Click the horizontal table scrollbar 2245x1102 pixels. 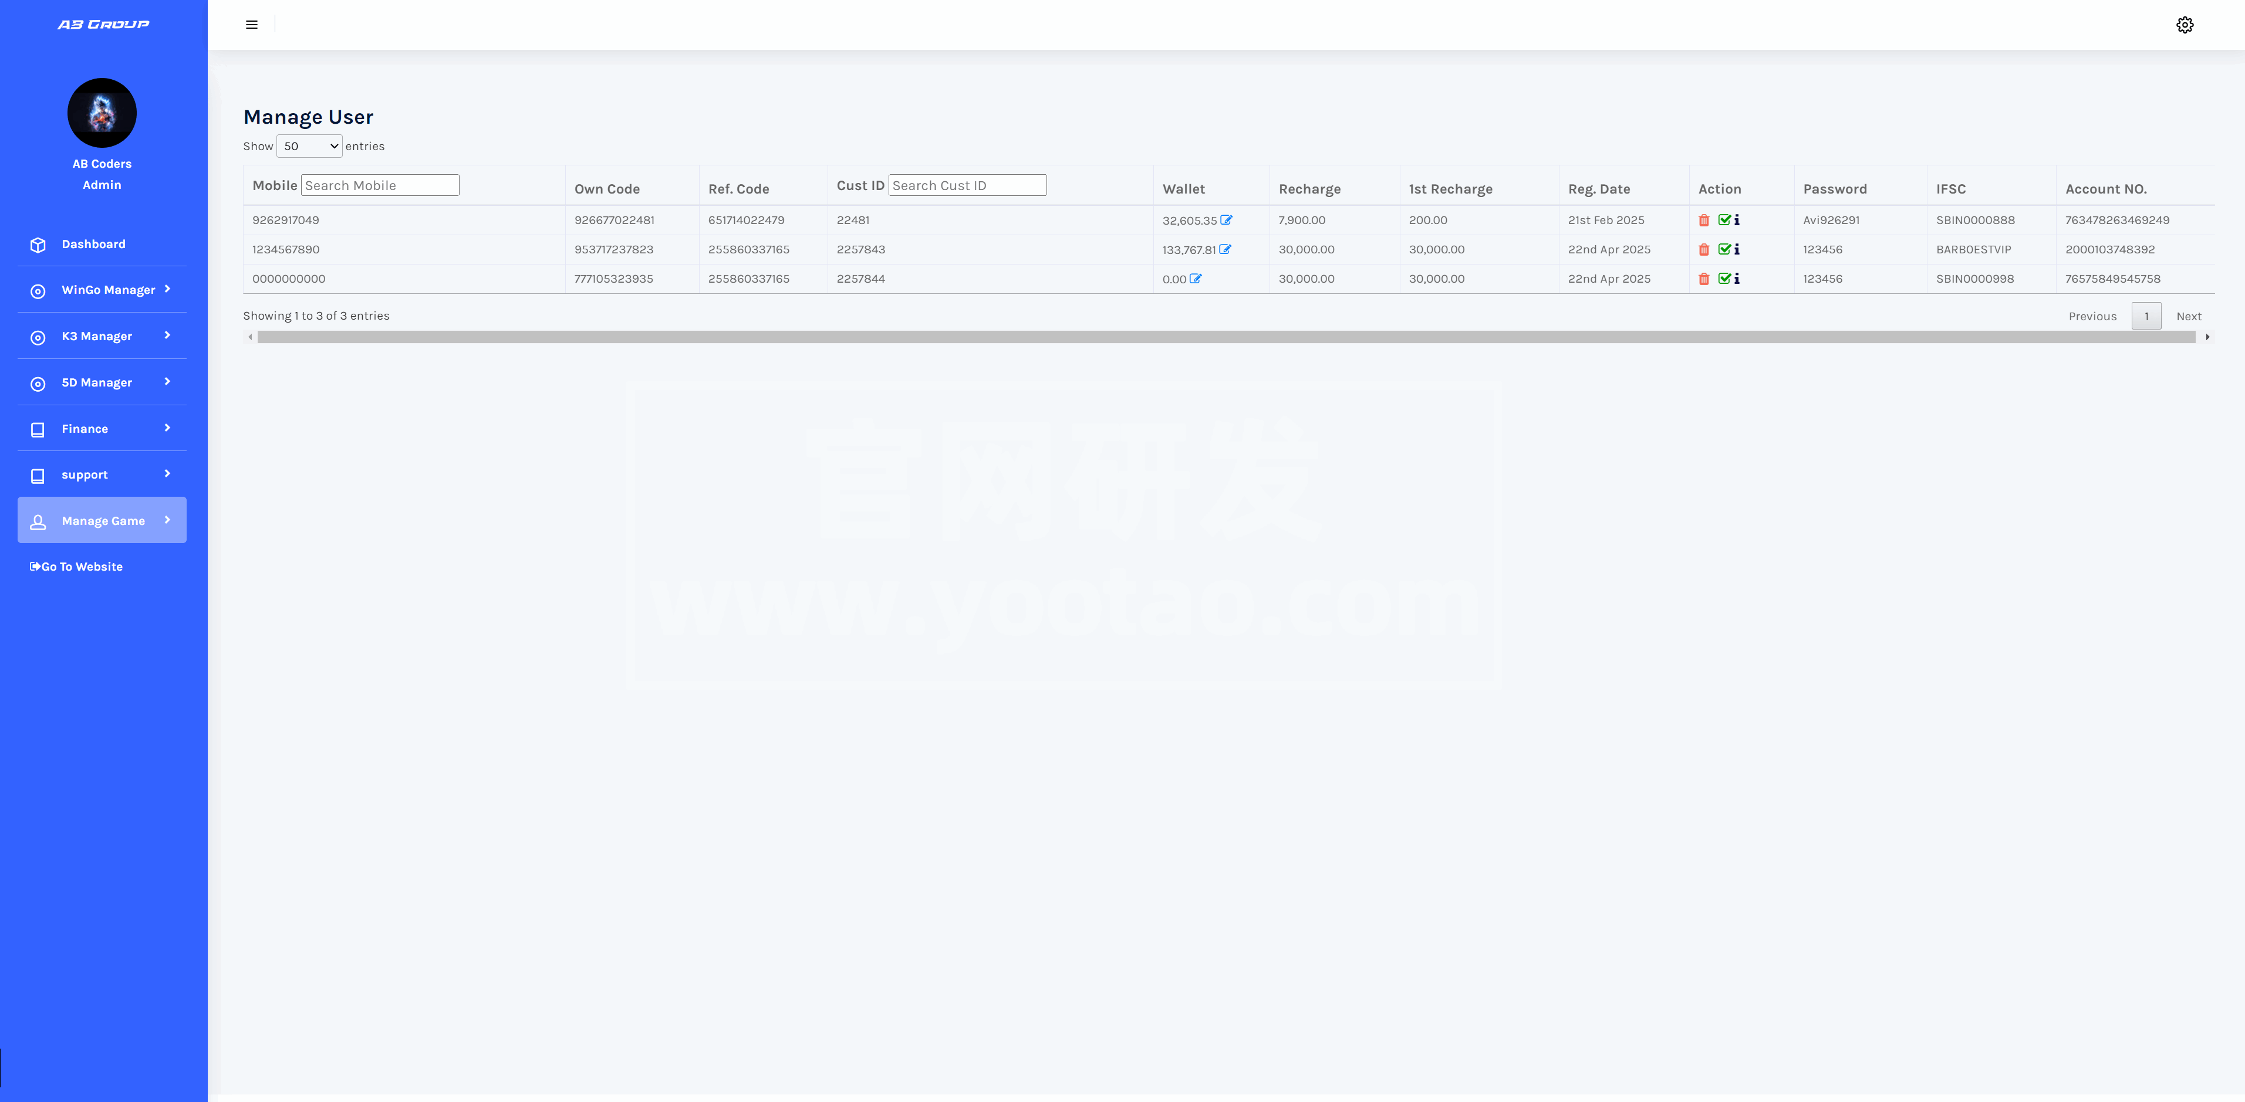pyautogui.click(x=1226, y=337)
